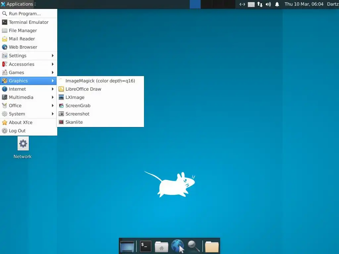The width and height of the screenshot is (339, 254).
Task: Switch to the first highlighted workspace
Action: (x=195, y=4)
